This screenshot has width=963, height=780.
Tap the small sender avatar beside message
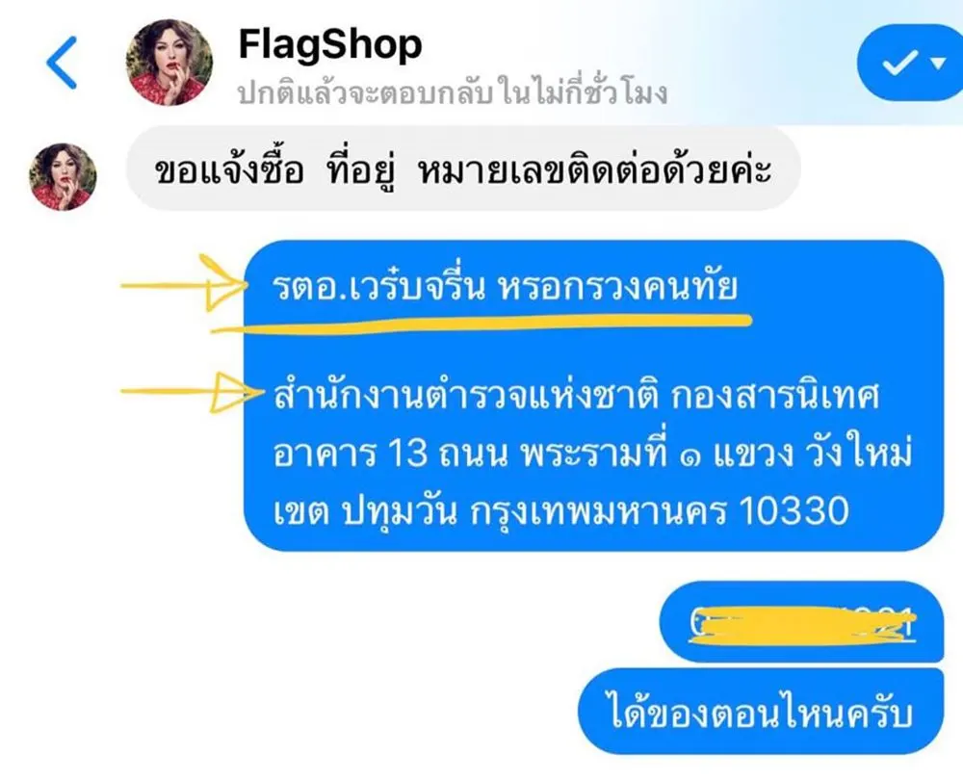click(x=63, y=177)
